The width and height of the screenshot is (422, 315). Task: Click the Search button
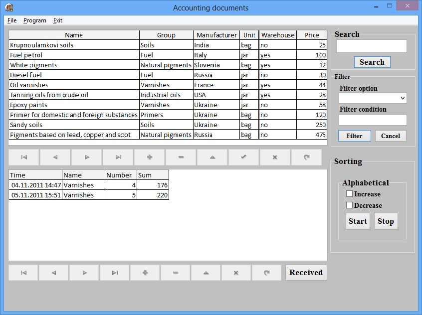click(x=372, y=62)
